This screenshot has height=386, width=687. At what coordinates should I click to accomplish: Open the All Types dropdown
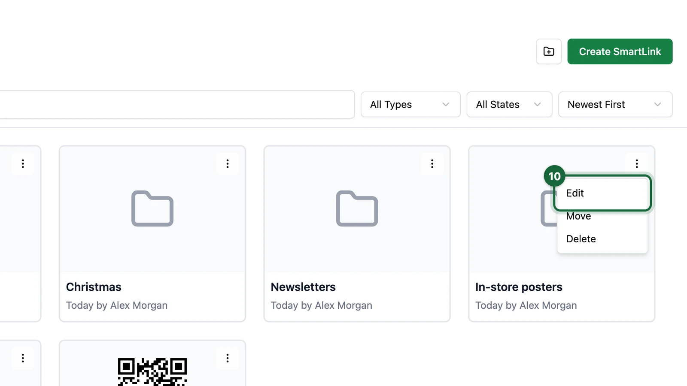(x=410, y=104)
